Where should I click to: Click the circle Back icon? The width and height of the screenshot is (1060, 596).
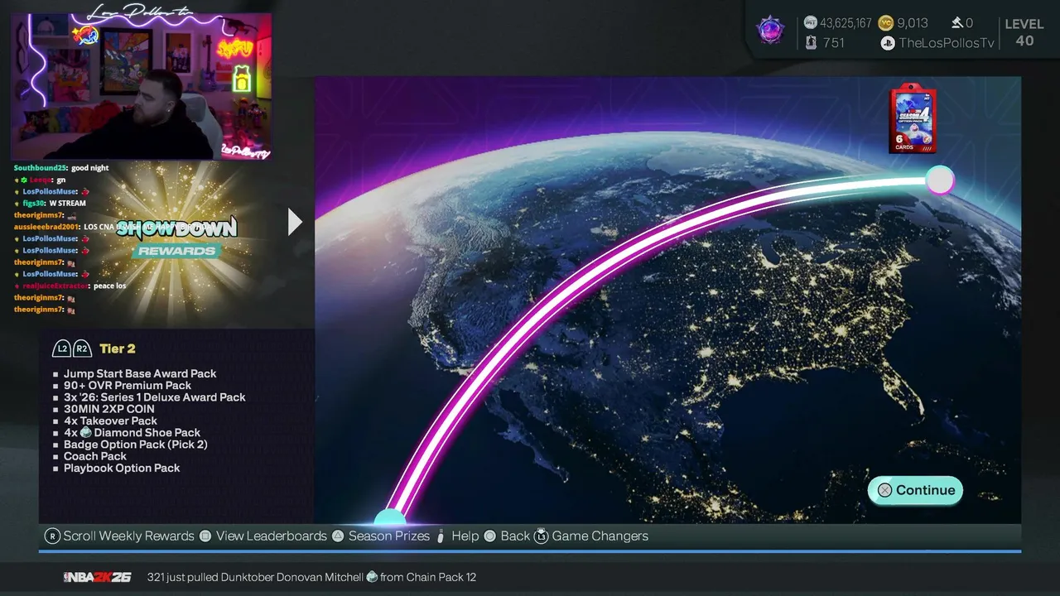pos(489,536)
